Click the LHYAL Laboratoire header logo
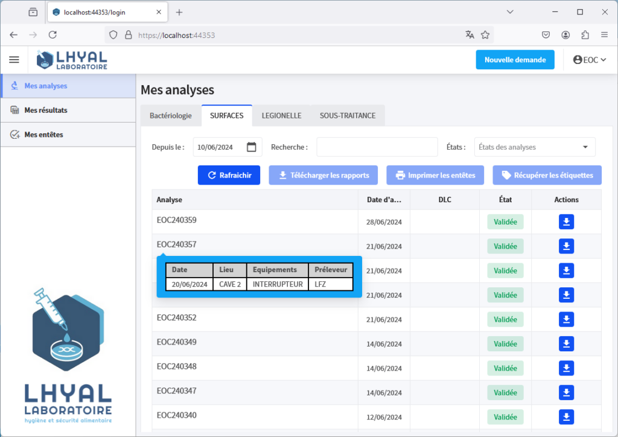The image size is (618, 437). tap(72, 60)
